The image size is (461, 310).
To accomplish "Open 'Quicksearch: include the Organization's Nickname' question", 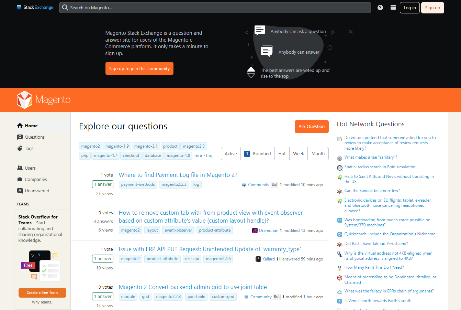I will tap(390, 234).
